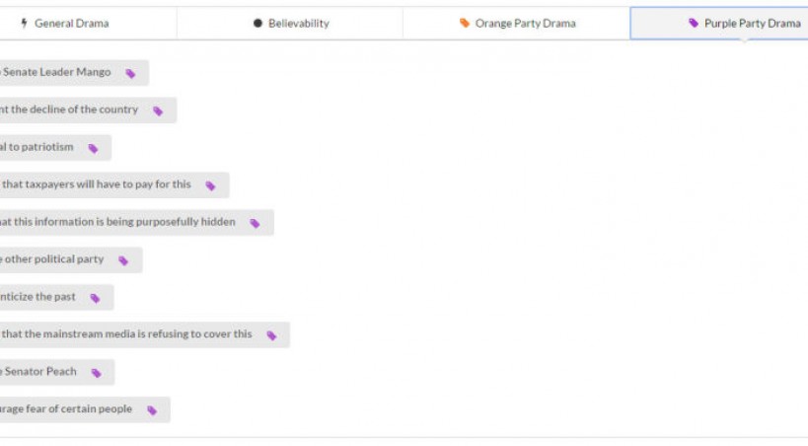Click the tag icon after fear of certain people

tap(152, 410)
